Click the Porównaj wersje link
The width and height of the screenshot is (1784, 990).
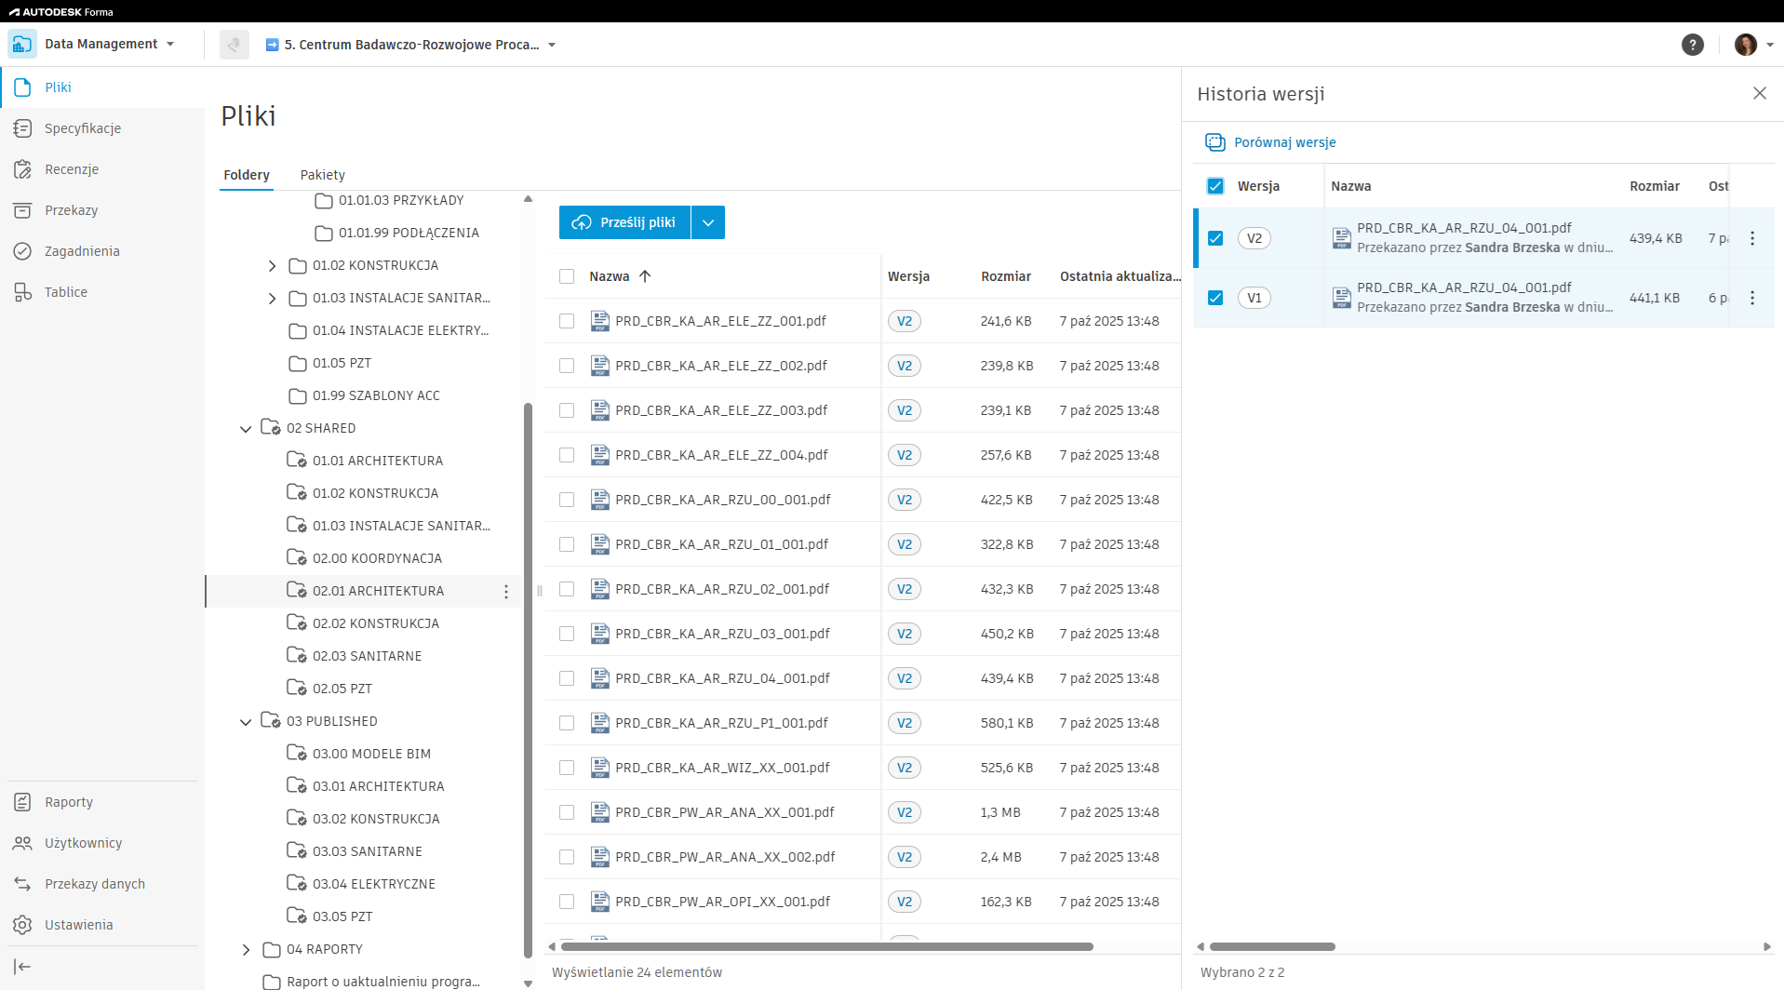pos(1284,142)
